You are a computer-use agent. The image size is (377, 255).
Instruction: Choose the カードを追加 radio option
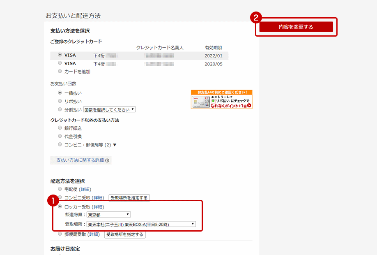[x=60, y=71]
